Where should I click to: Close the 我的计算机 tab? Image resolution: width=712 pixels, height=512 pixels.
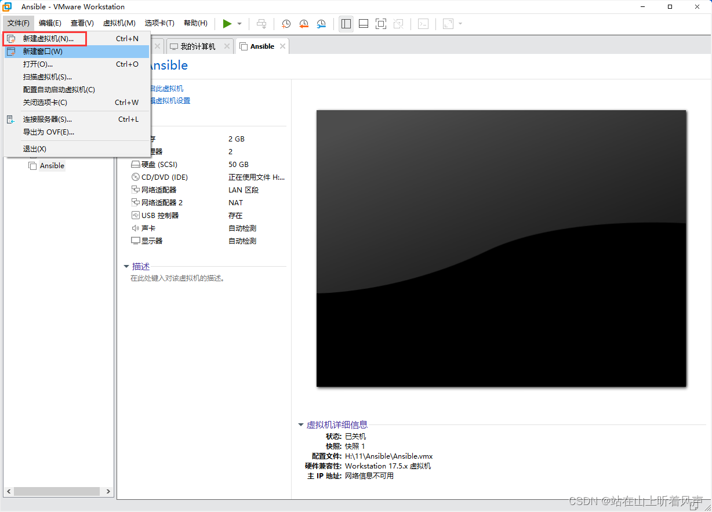point(227,46)
